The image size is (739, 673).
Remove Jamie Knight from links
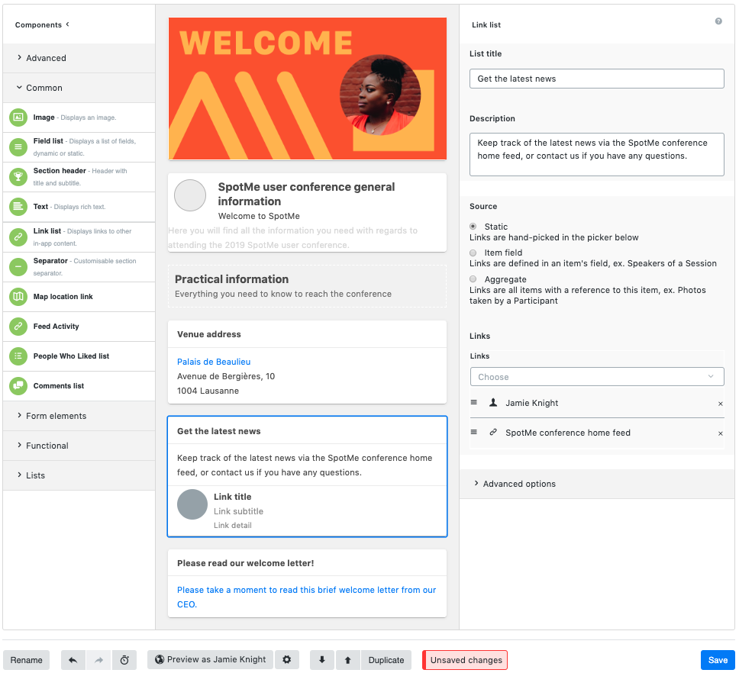(720, 404)
